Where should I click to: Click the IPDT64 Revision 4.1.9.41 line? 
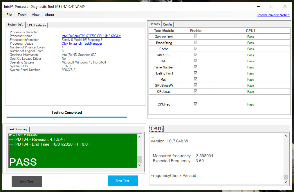pos(37,140)
